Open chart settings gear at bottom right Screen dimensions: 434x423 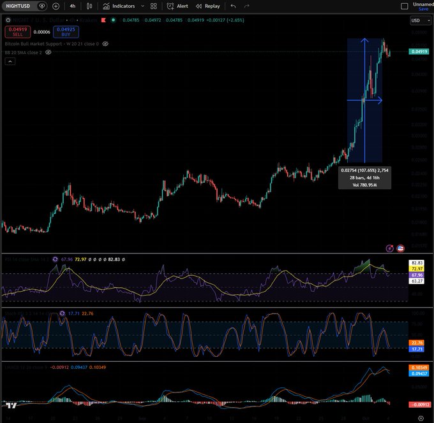coord(421,418)
